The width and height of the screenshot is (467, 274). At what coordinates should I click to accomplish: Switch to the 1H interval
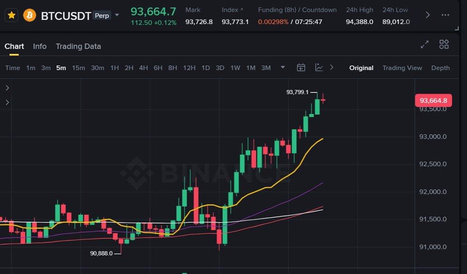coord(114,68)
